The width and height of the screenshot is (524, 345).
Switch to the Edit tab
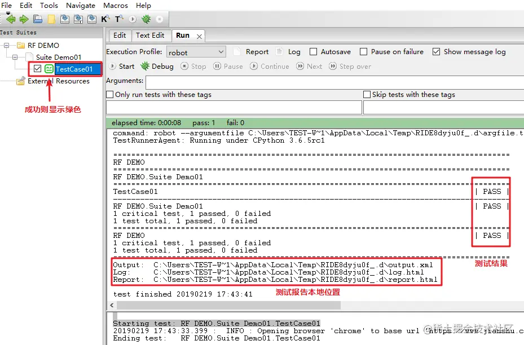pyautogui.click(x=120, y=35)
